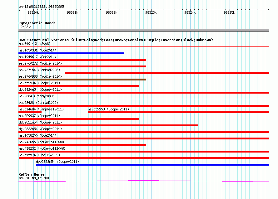This screenshot has height=199, width=278.
Task: Open dgv2822n54 (Cooper2011) variant label
Action: pyautogui.click(x=40, y=129)
